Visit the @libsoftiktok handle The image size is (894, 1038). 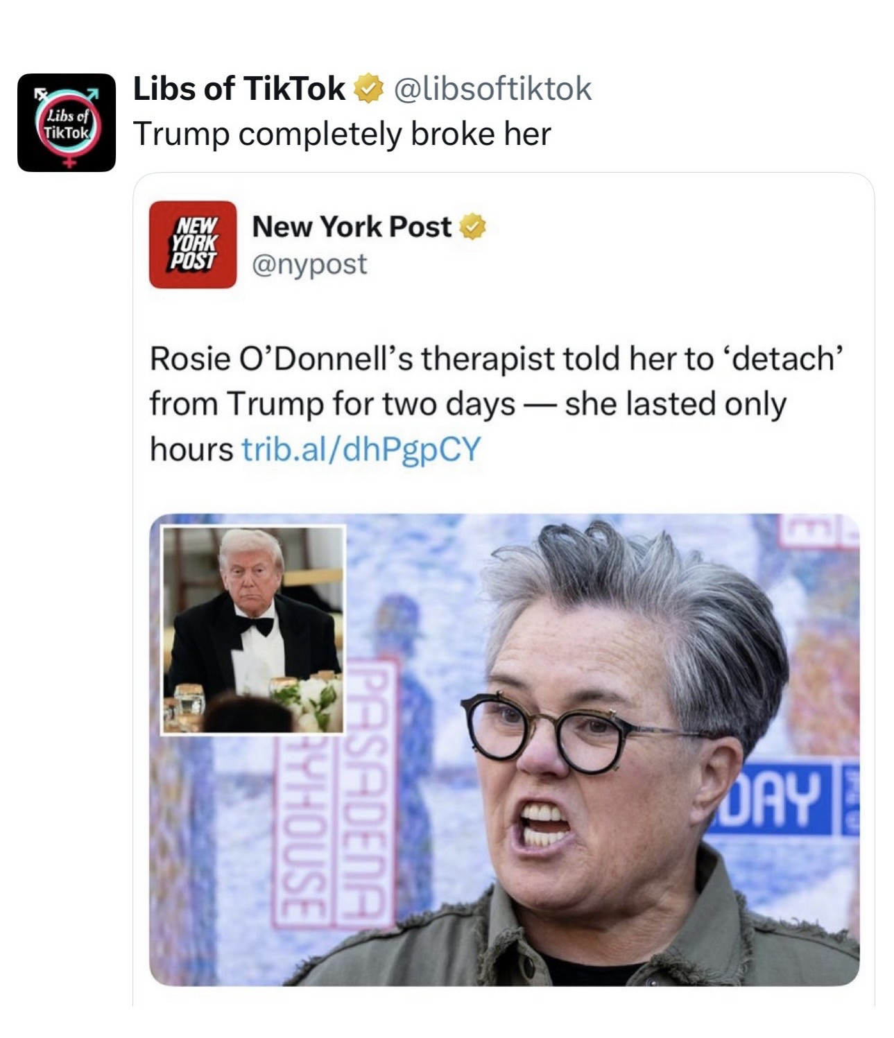pyautogui.click(x=493, y=89)
